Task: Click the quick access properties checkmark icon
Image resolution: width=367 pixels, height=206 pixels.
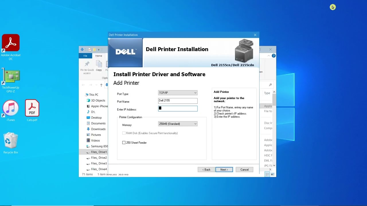Action: tap(89, 49)
